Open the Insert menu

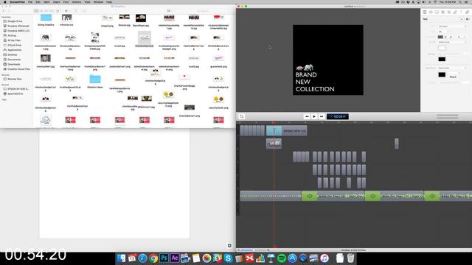pos(56,1)
